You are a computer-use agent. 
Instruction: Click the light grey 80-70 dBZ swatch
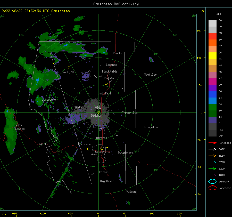click(212, 23)
